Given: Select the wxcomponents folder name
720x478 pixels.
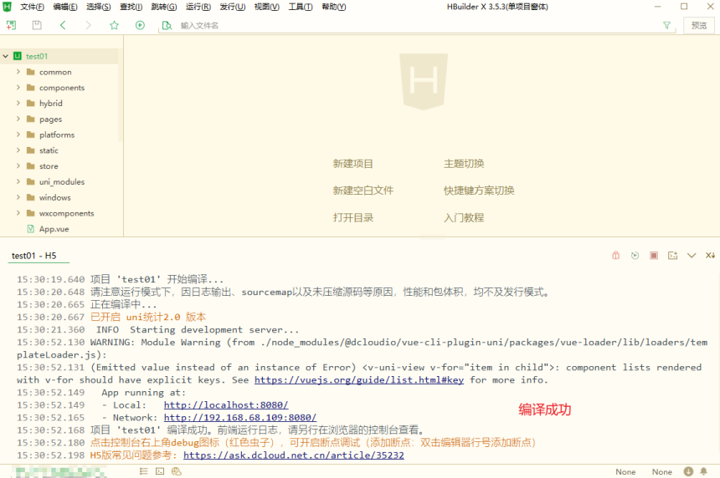Looking at the screenshot, I should click(x=67, y=213).
